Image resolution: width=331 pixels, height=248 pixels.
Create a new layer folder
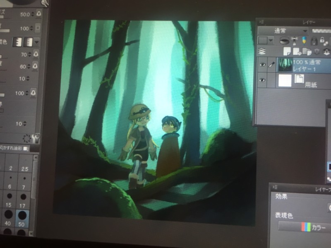pos(307,51)
